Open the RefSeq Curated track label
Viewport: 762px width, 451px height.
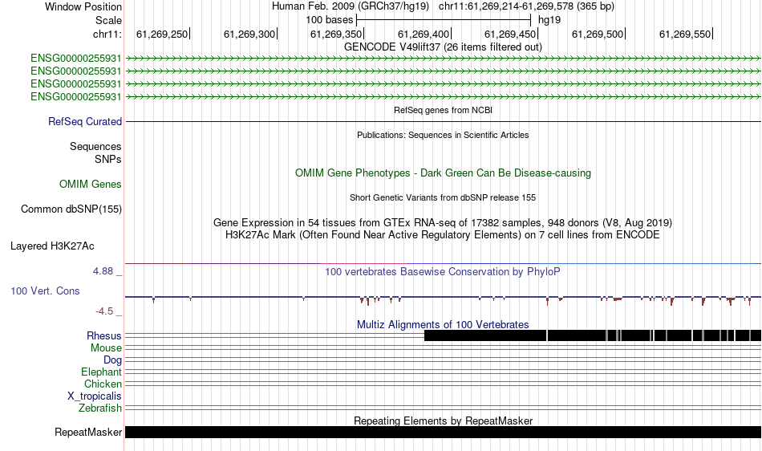click(x=85, y=121)
